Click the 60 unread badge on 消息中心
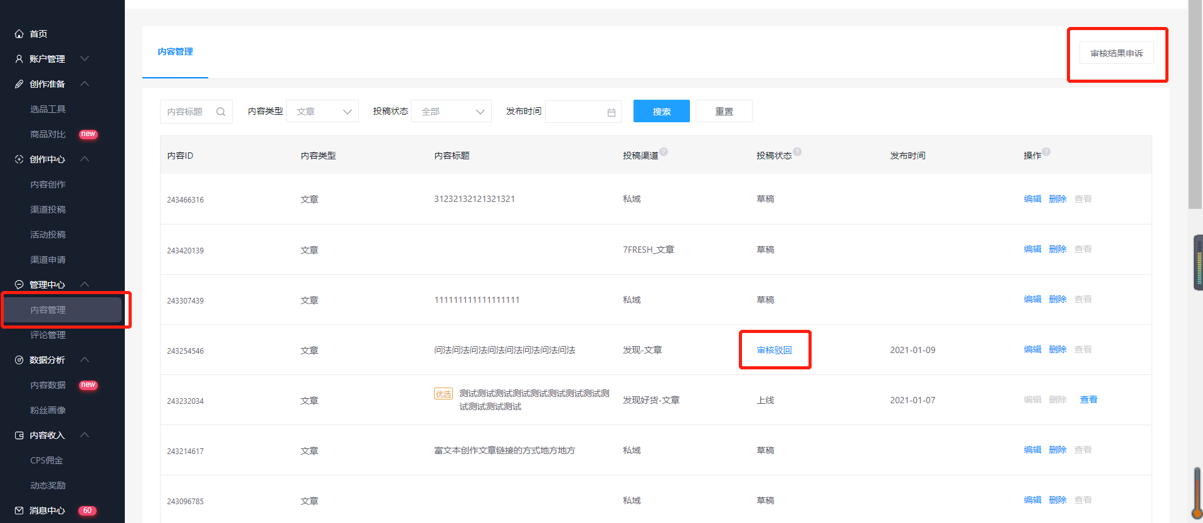This screenshot has height=523, width=1203. pyautogui.click(x=88, y=510)
